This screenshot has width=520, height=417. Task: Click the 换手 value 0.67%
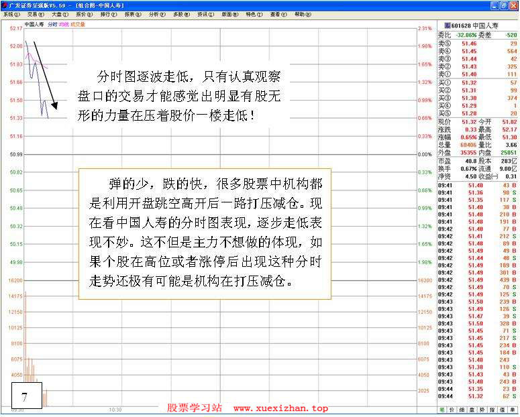pos(468,169)
